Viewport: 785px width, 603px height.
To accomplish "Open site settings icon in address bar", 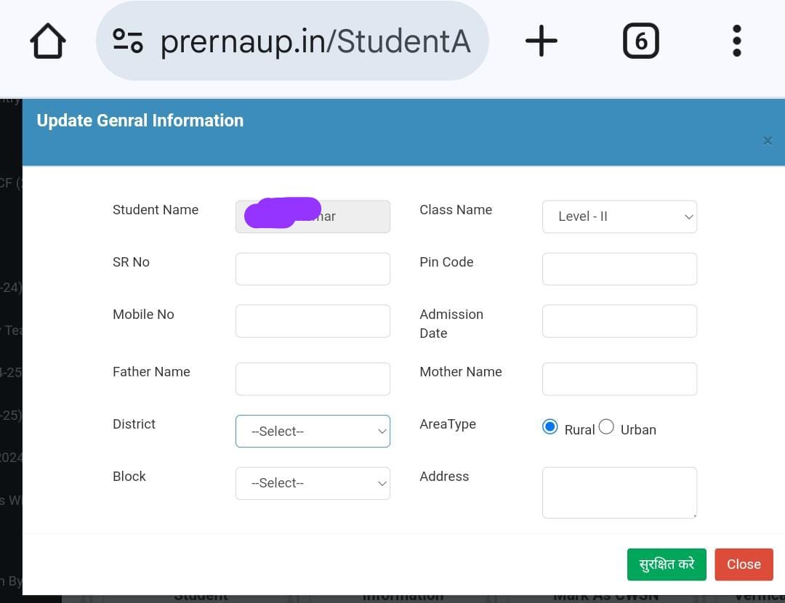I will pos(128,41).
